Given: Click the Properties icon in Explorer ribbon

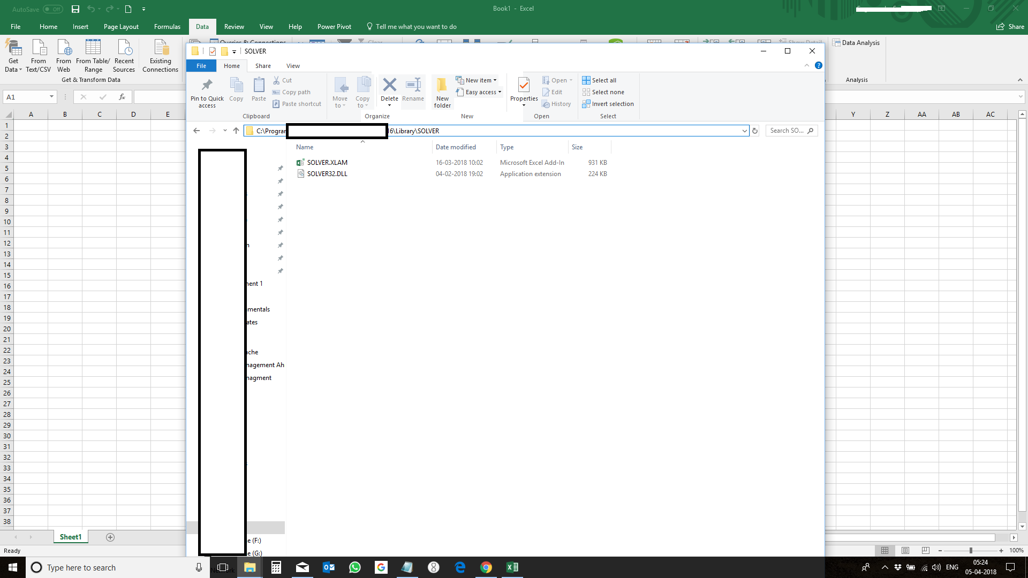Looking at the screenshot, I should click(x=524, y=86).
